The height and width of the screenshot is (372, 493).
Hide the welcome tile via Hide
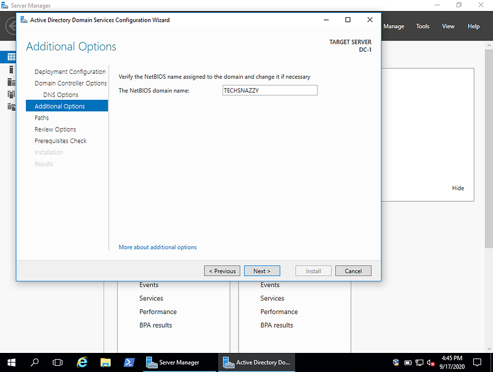click(458, 188)
